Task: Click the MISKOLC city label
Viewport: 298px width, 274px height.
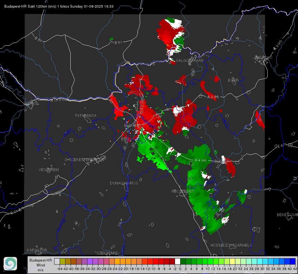Action: click(x=264, y=58)
